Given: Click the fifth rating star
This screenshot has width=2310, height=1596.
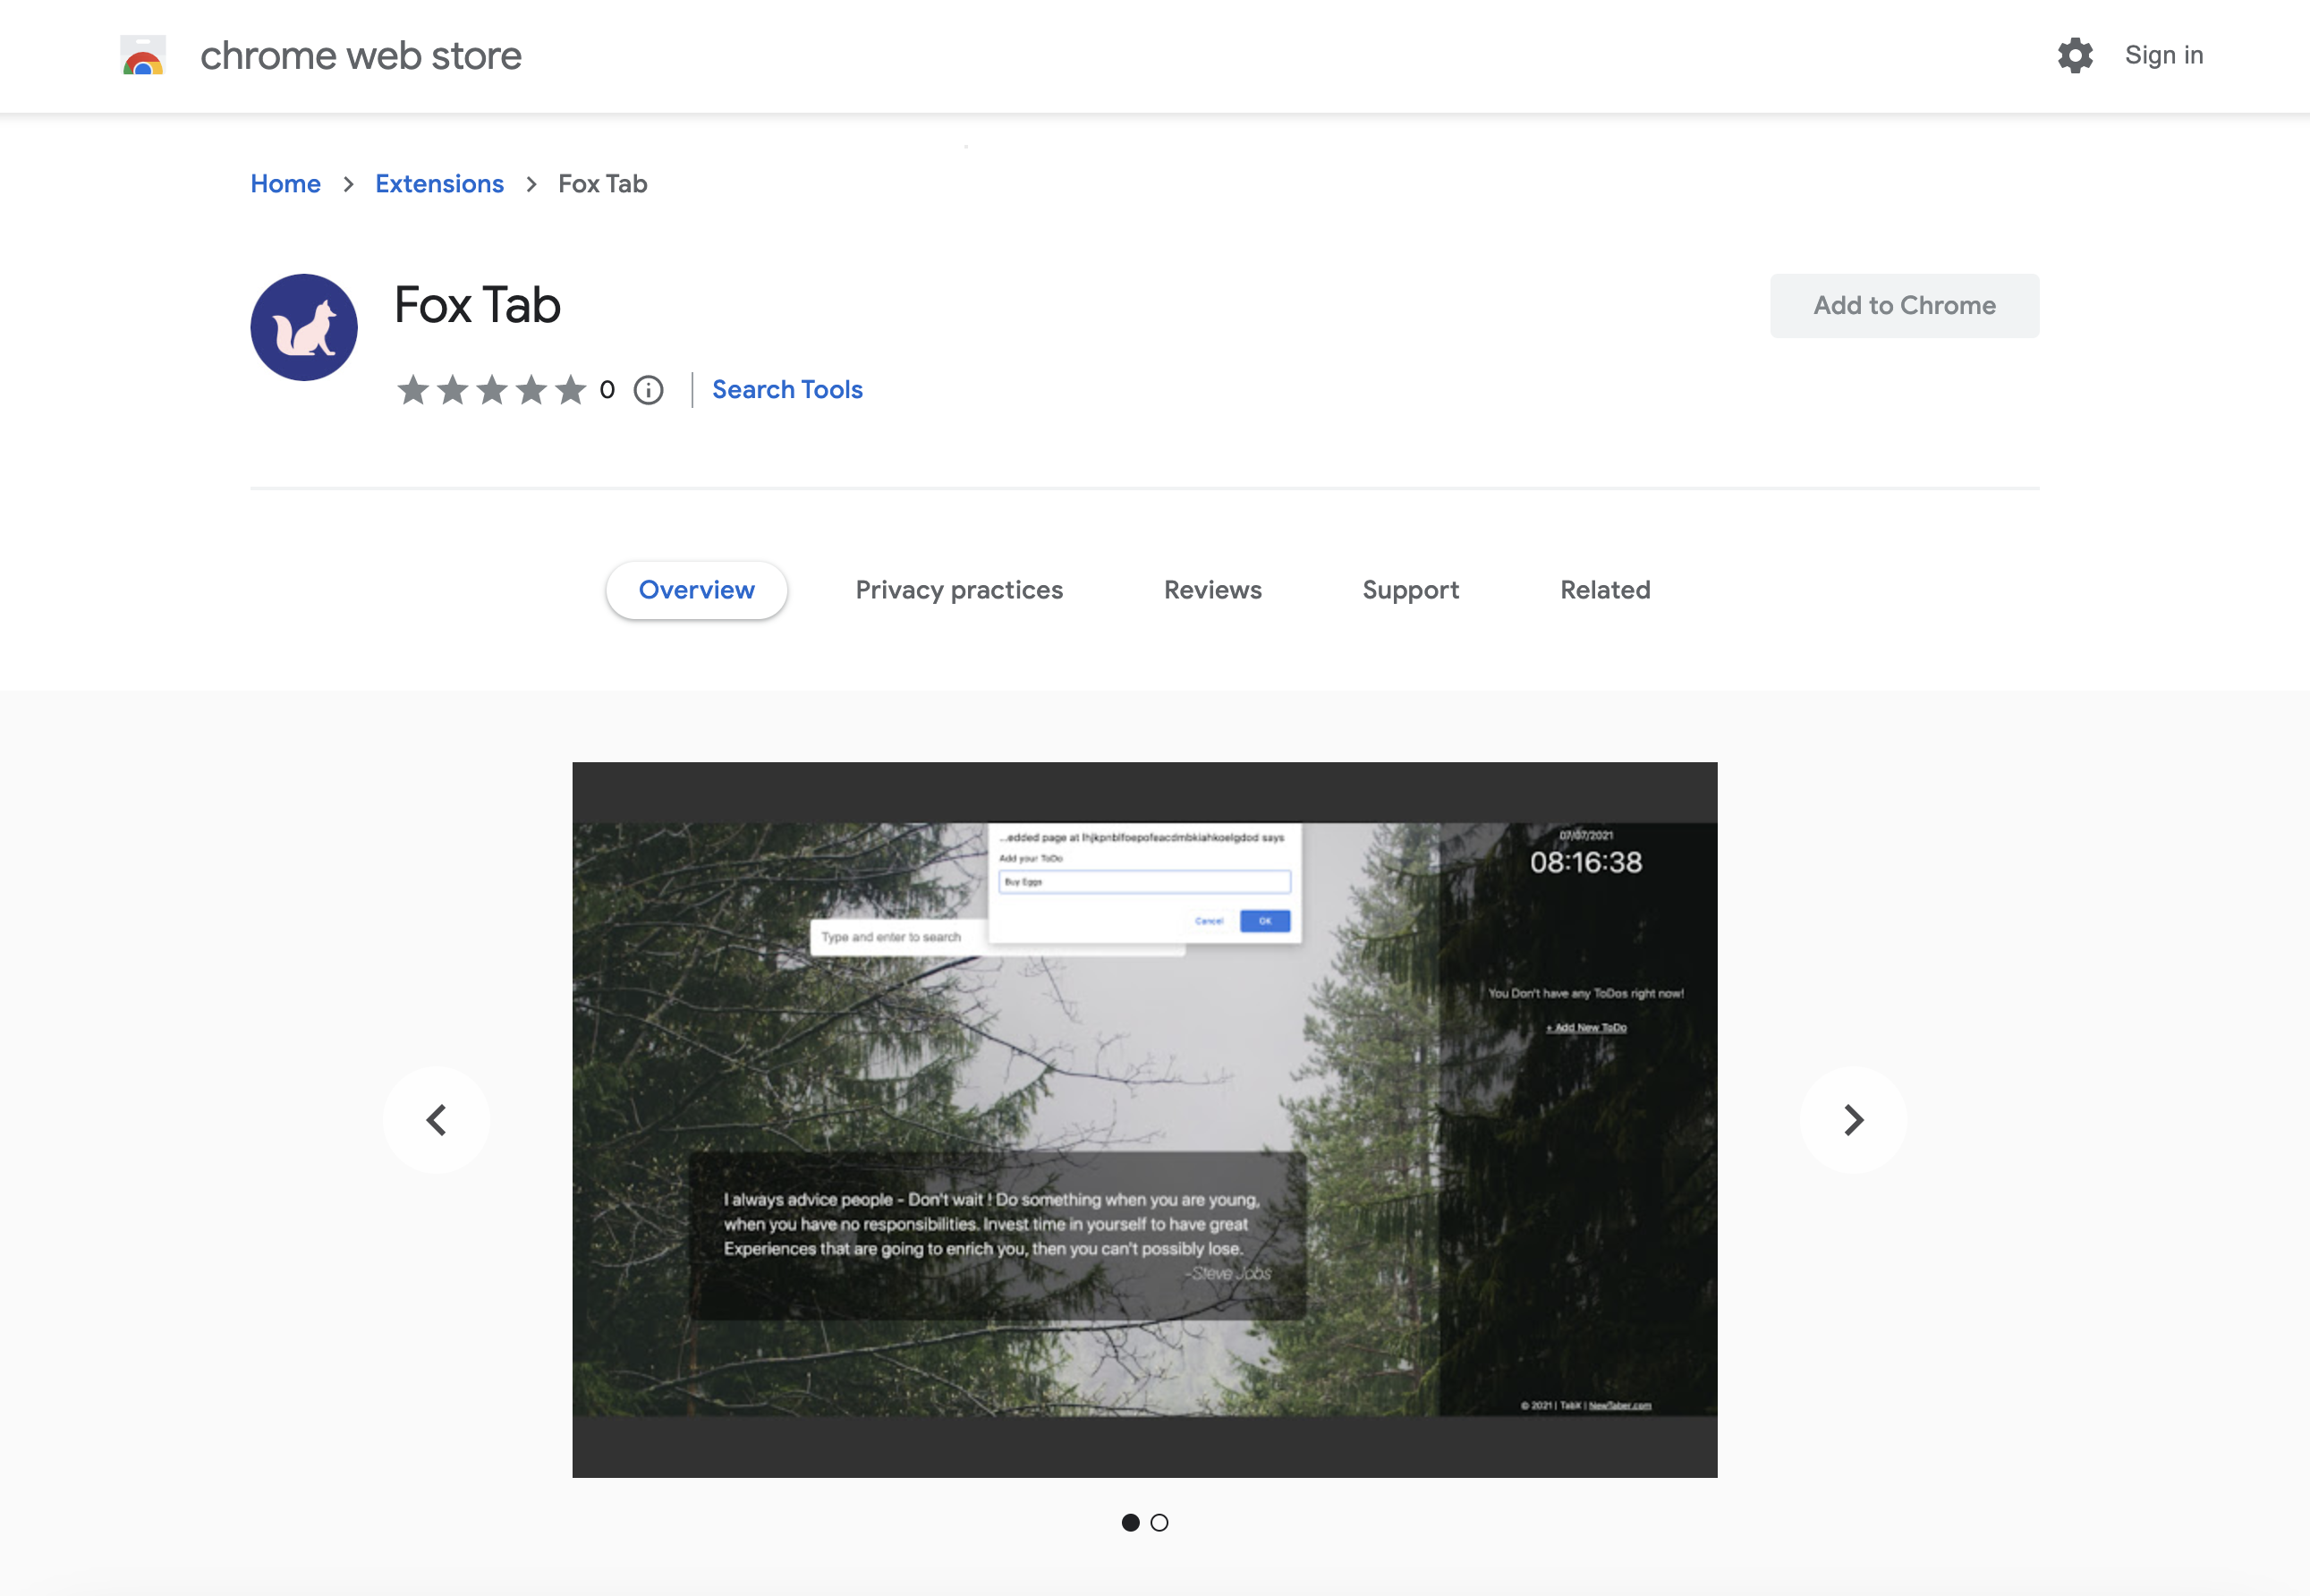Looking at the screenshot, I should point(570,390).
